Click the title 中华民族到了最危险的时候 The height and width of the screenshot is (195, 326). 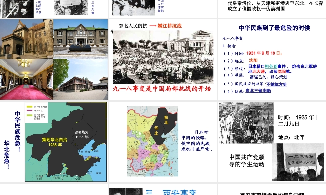click(x=274, y=28)
